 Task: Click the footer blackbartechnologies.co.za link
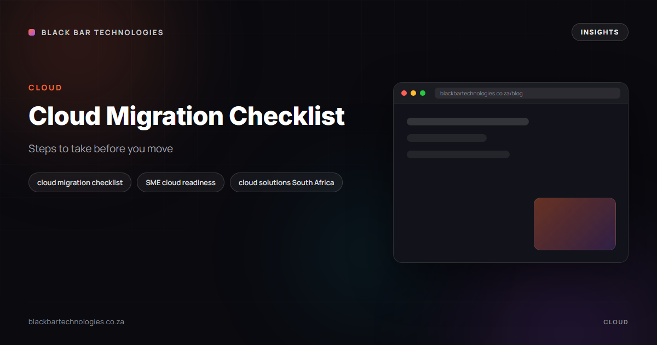(x=76, y=322)
